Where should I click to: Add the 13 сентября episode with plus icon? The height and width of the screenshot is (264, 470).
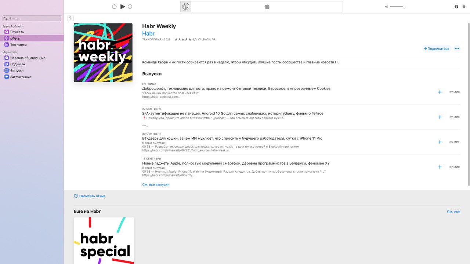[x=440, y=167]
